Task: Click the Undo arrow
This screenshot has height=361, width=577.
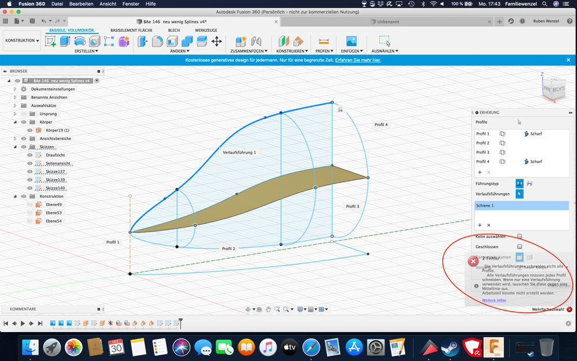Action: pyautogui.click(x=44, y=21)
